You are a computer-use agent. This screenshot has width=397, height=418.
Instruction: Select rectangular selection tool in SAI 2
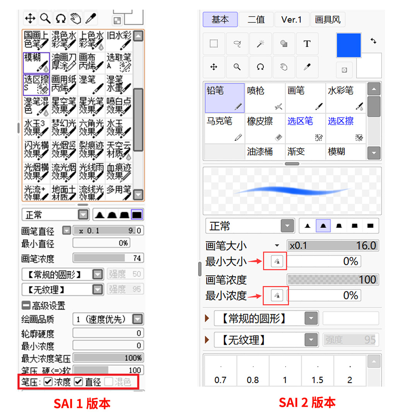click(214, 43)
